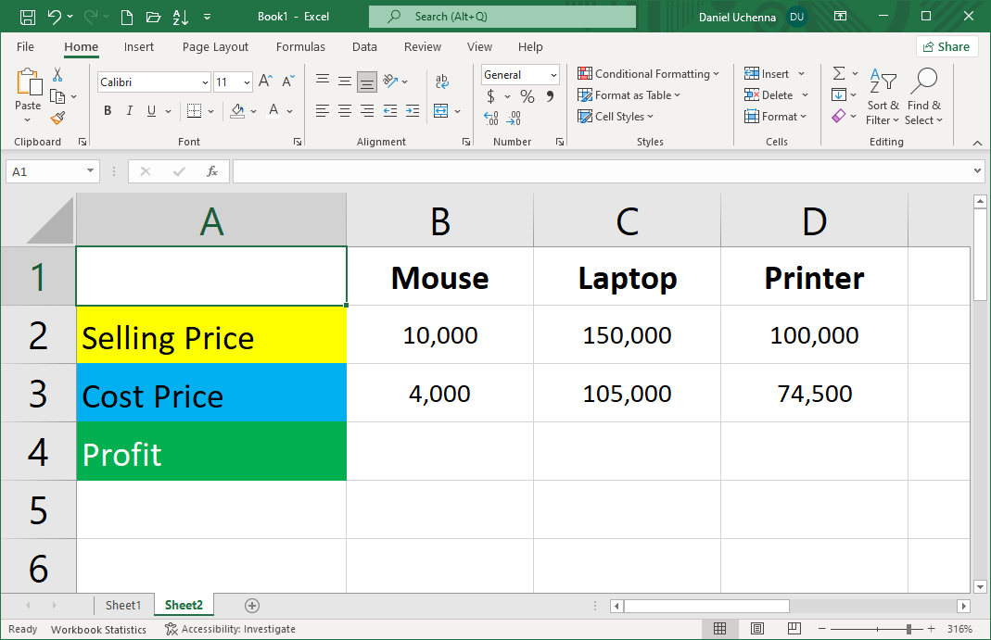This screenshot has width=991, height=640.
Task: Click the Merge & Center icon
Action: (x=442, y=110)
